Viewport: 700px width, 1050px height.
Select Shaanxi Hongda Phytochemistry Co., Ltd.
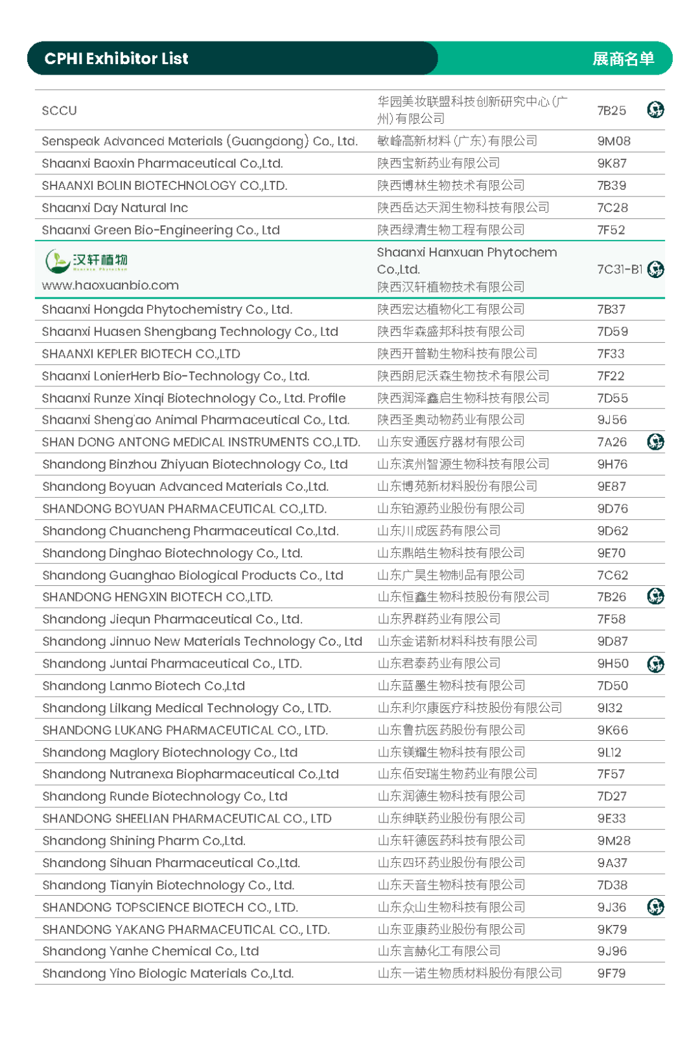pos(167,309)
